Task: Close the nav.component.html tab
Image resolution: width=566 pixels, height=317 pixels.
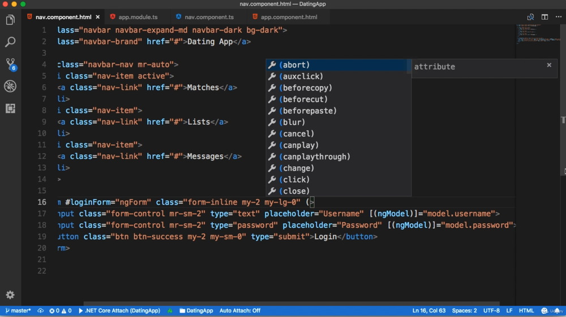Action: (x=98, y=17)
